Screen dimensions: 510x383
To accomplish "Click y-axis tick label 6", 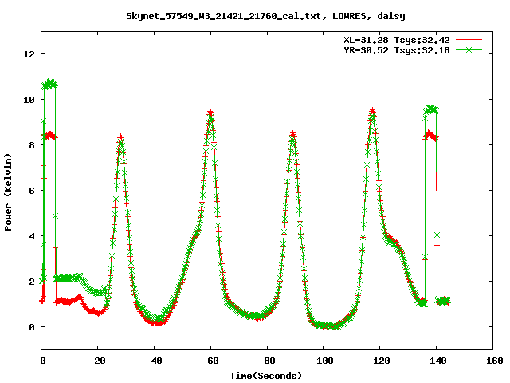I will pyautogui.click(x=32, y=191).
